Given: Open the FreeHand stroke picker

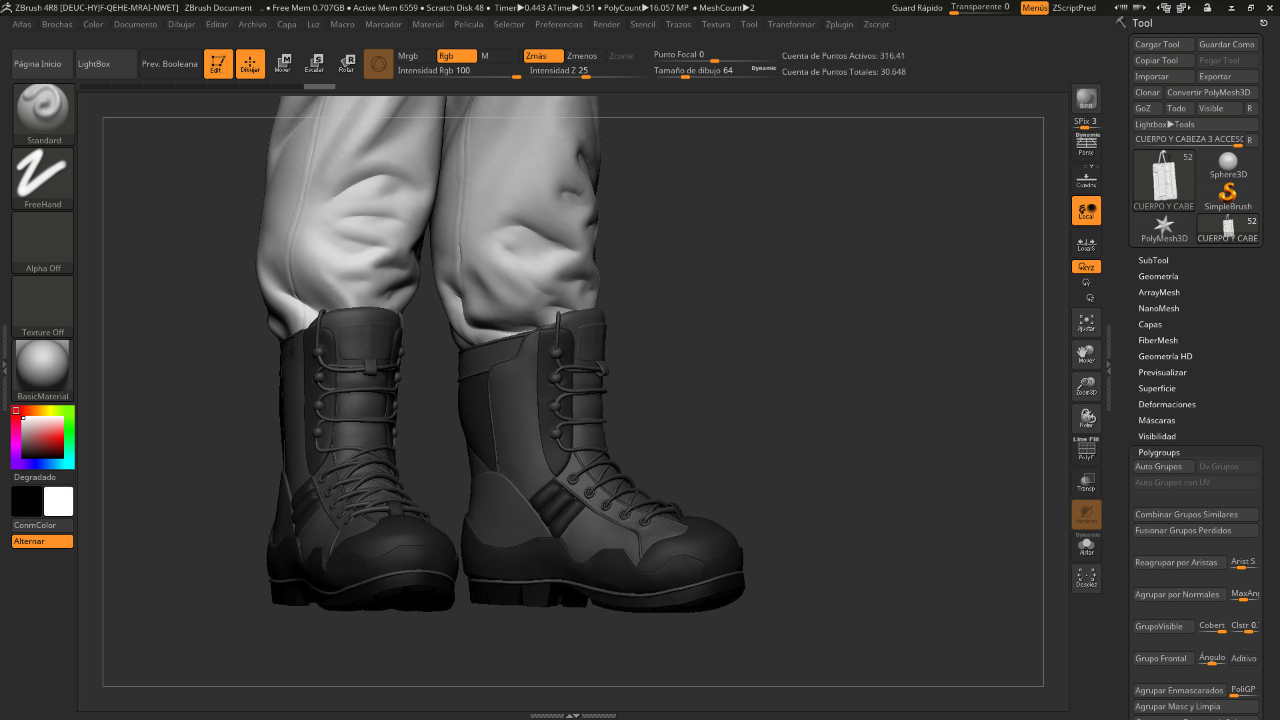Looking at the screenshot, I should click(x=43, y=178).
